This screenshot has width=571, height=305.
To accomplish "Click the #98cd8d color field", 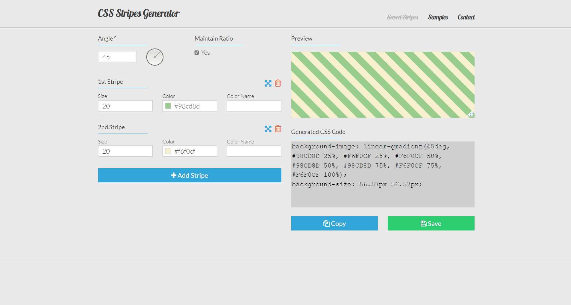I will (x=190, y=106).
